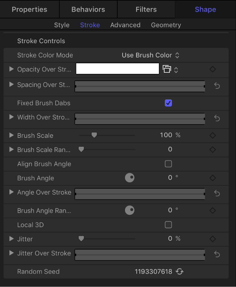The height and width of the screenshot is (287, 236).
Task: Generate a new Random Seed value
Action: (179, 272)
